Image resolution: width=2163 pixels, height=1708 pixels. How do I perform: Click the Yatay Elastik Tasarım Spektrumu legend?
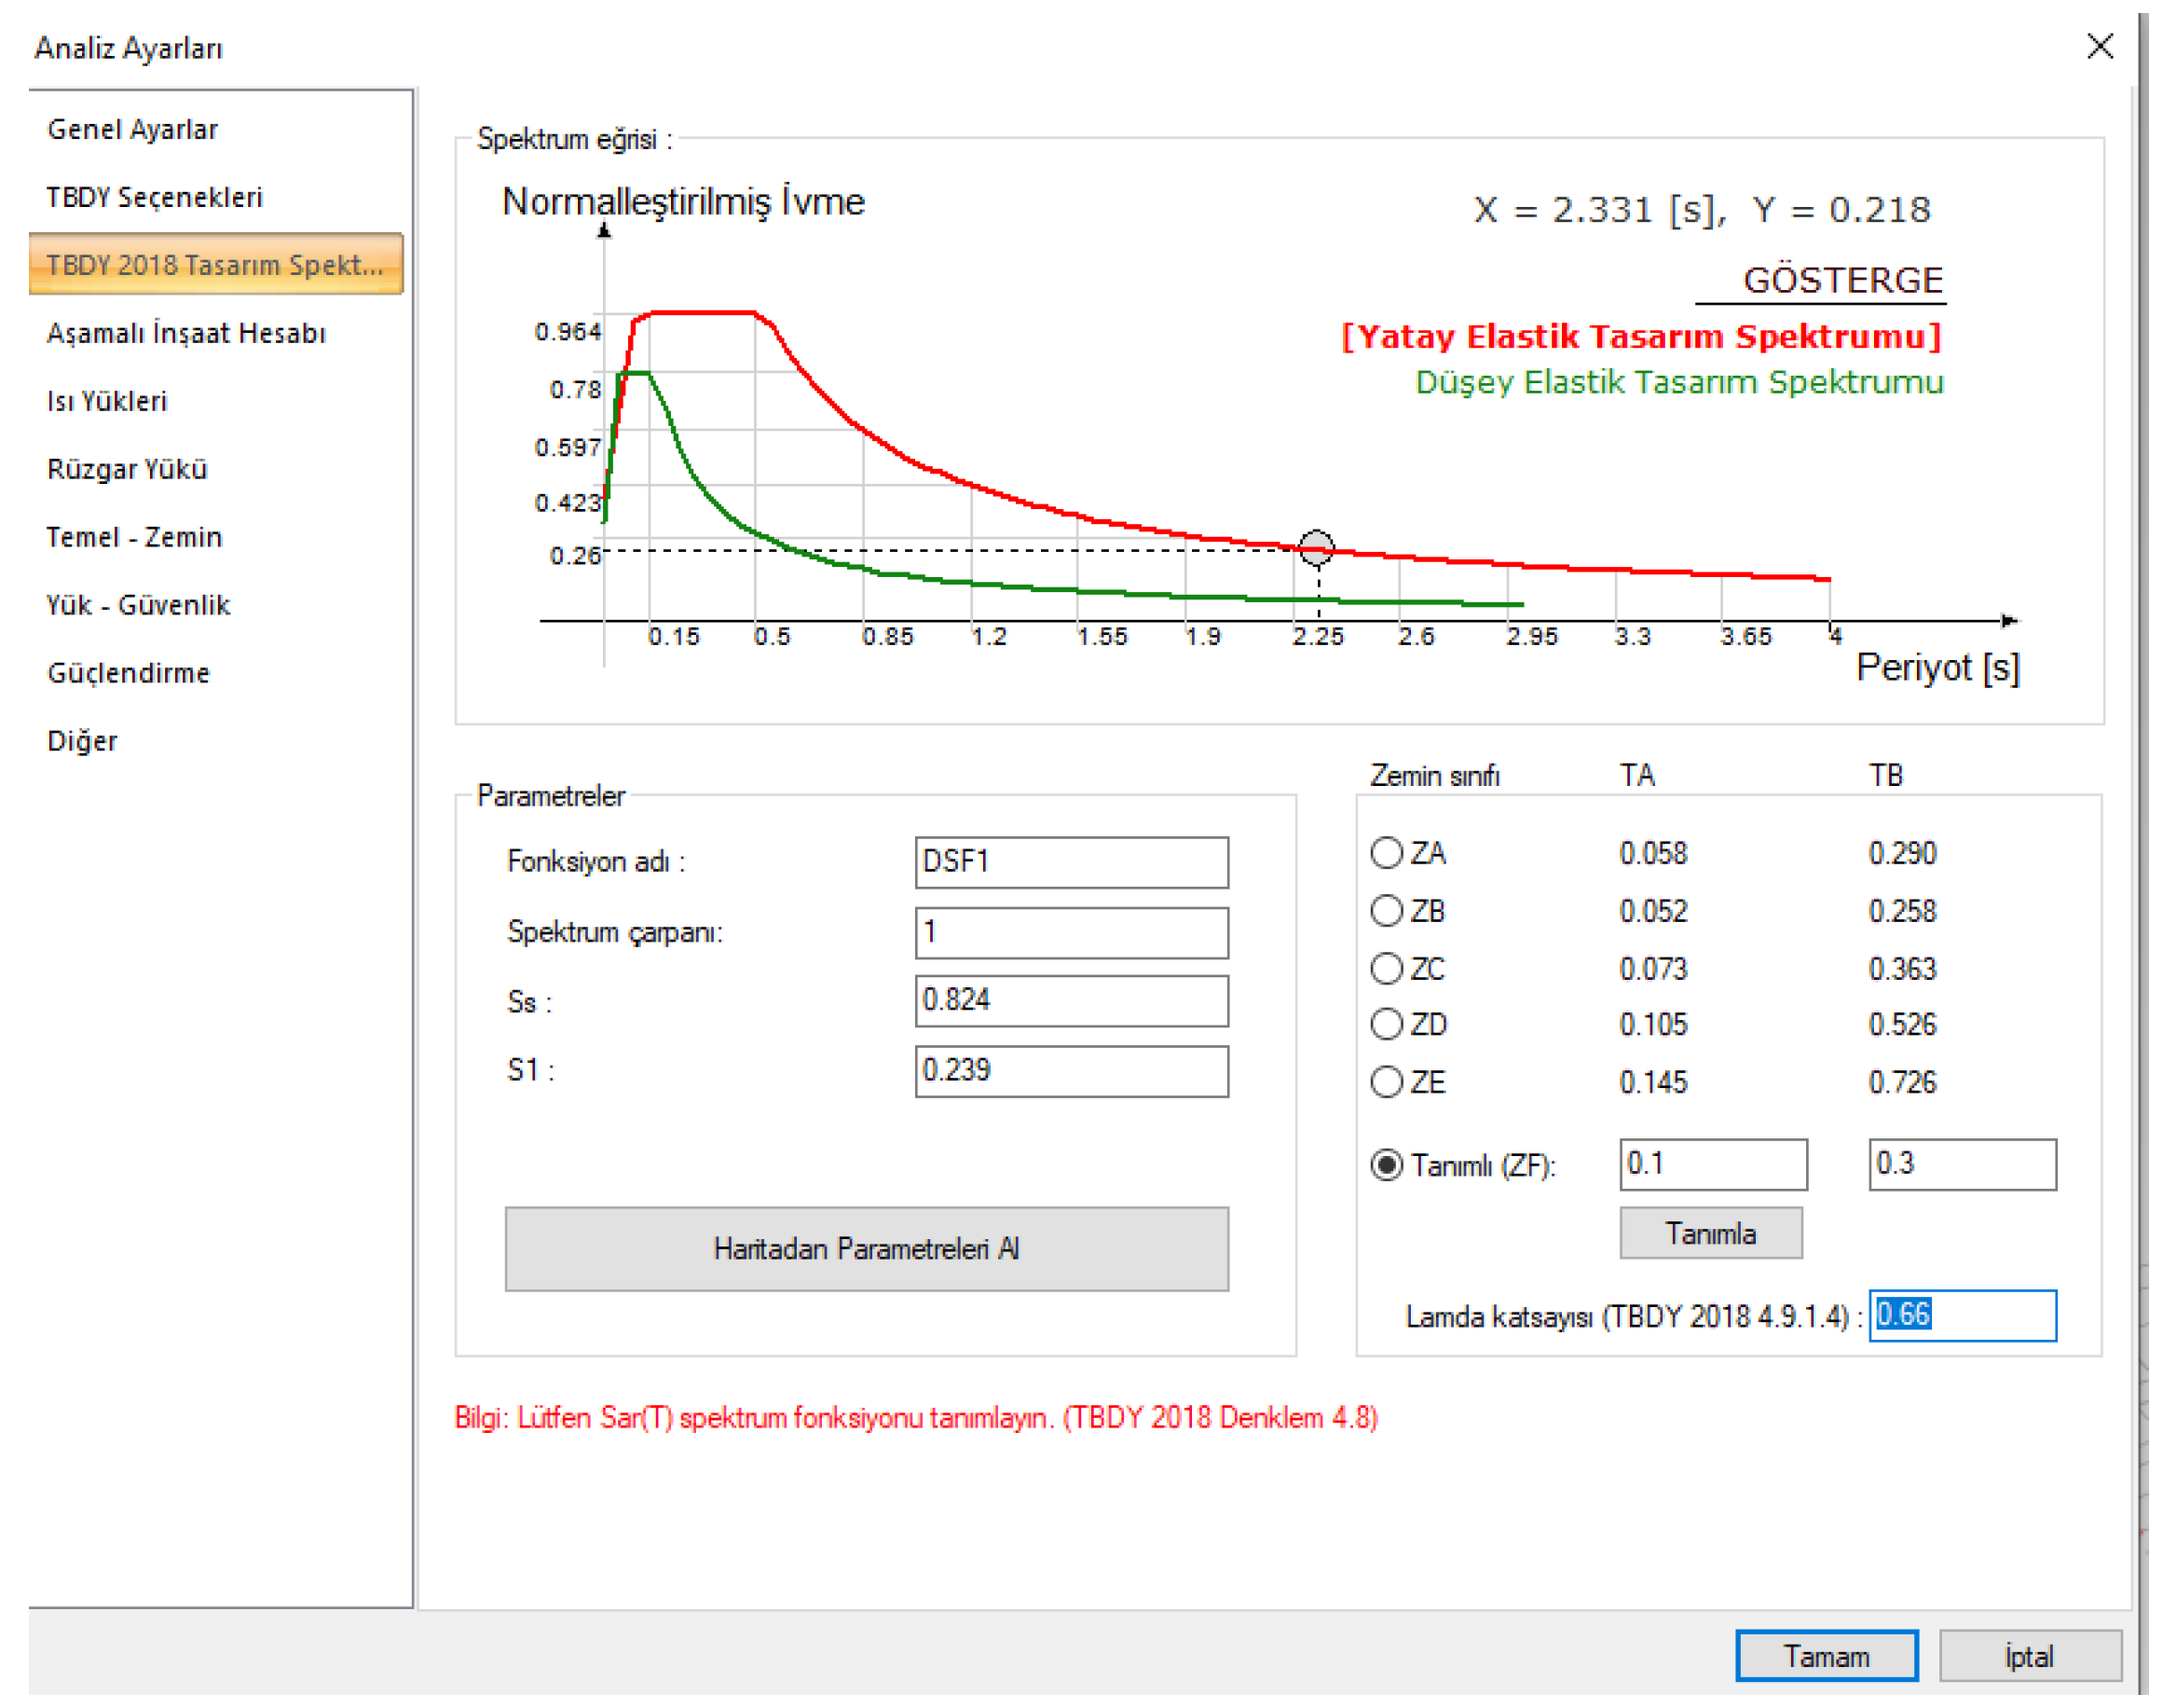(1640, 336)
